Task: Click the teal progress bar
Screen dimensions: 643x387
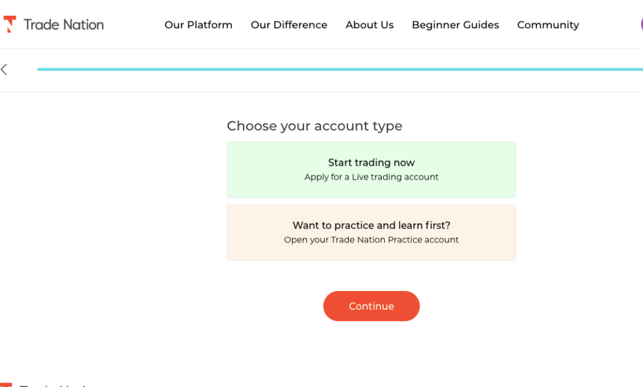Action: 339,69
